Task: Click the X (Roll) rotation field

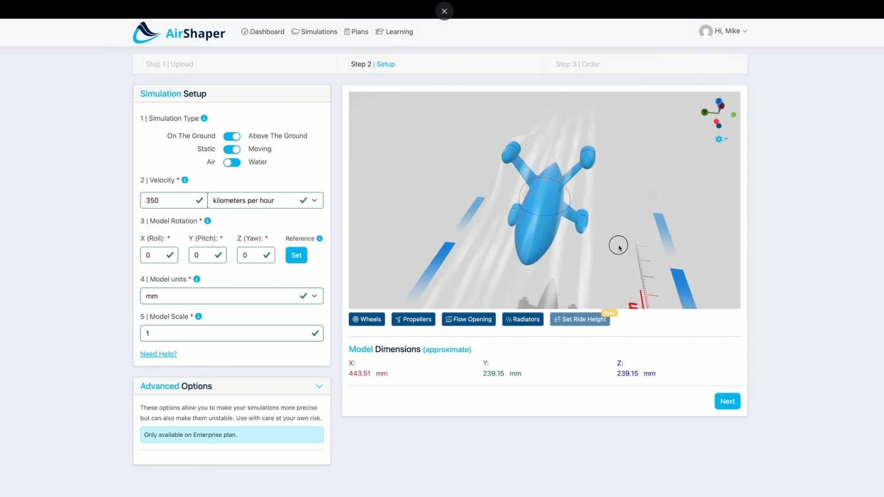Action: [x=159, y=255]
